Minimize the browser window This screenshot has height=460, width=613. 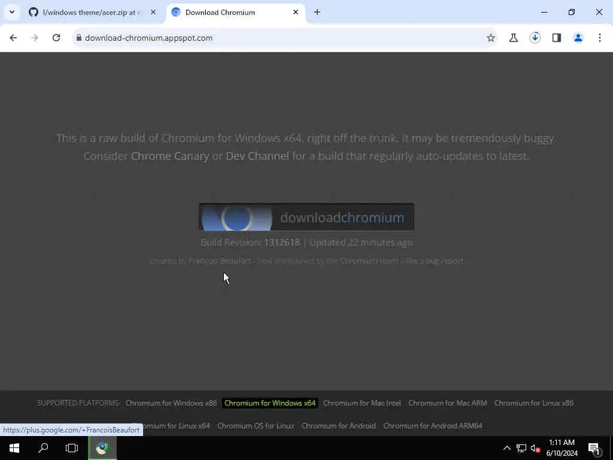click(x=544, y=13)
